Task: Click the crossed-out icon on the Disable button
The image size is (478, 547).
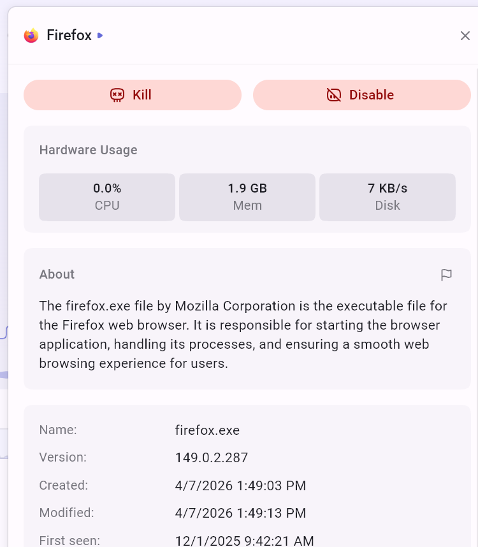Action: pyautogui.click(x=334, y=95)
